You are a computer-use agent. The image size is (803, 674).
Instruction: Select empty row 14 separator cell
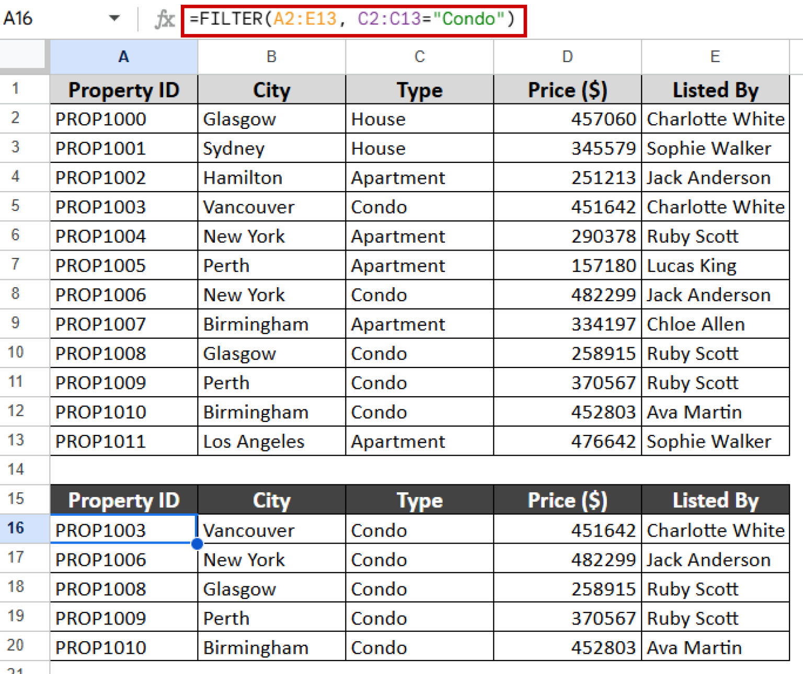point(123,469)
